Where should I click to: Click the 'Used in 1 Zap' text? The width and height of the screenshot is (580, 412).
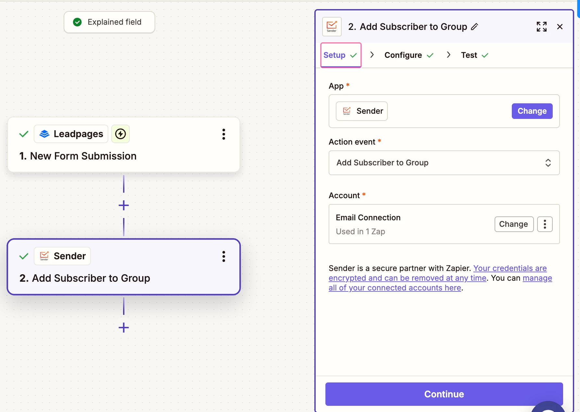[x=360, y=232]
